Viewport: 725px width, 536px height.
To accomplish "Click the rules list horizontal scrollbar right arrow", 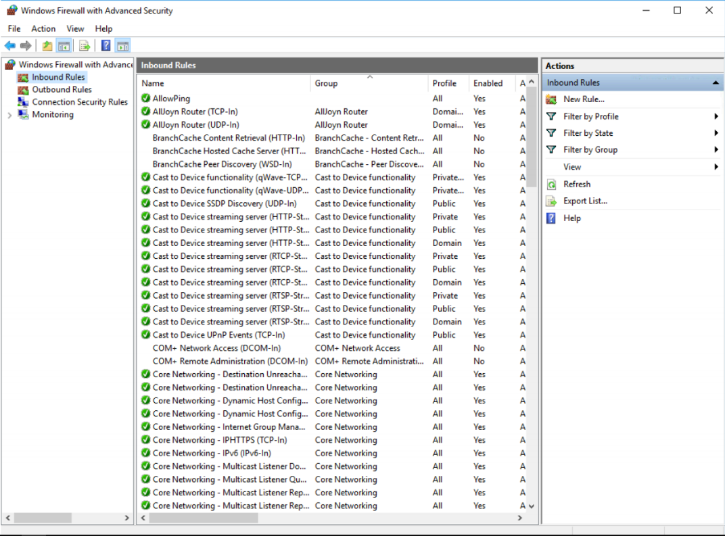I will coord(520,518).
